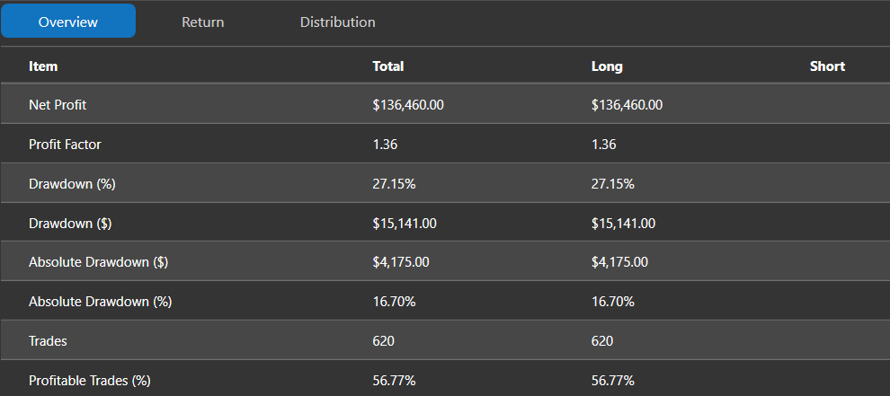Select the Absolute Drawdown (%) row label
Screen dimensions: 890x396
tap(101, 302)
